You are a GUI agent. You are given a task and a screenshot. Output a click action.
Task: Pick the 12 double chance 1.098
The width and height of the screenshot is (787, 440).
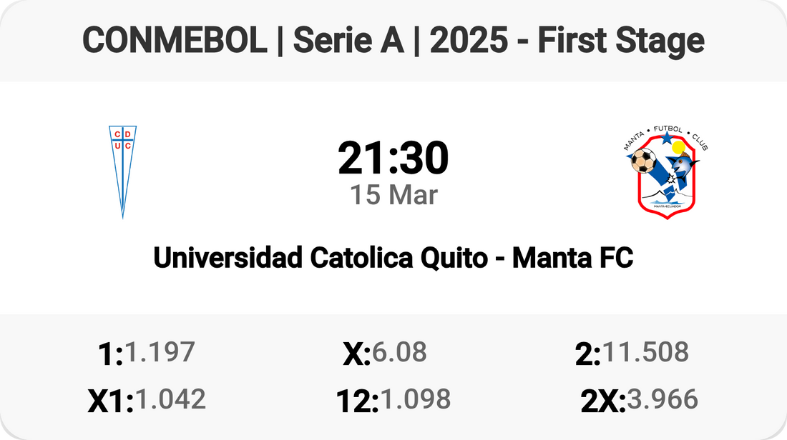click(415, 399)
